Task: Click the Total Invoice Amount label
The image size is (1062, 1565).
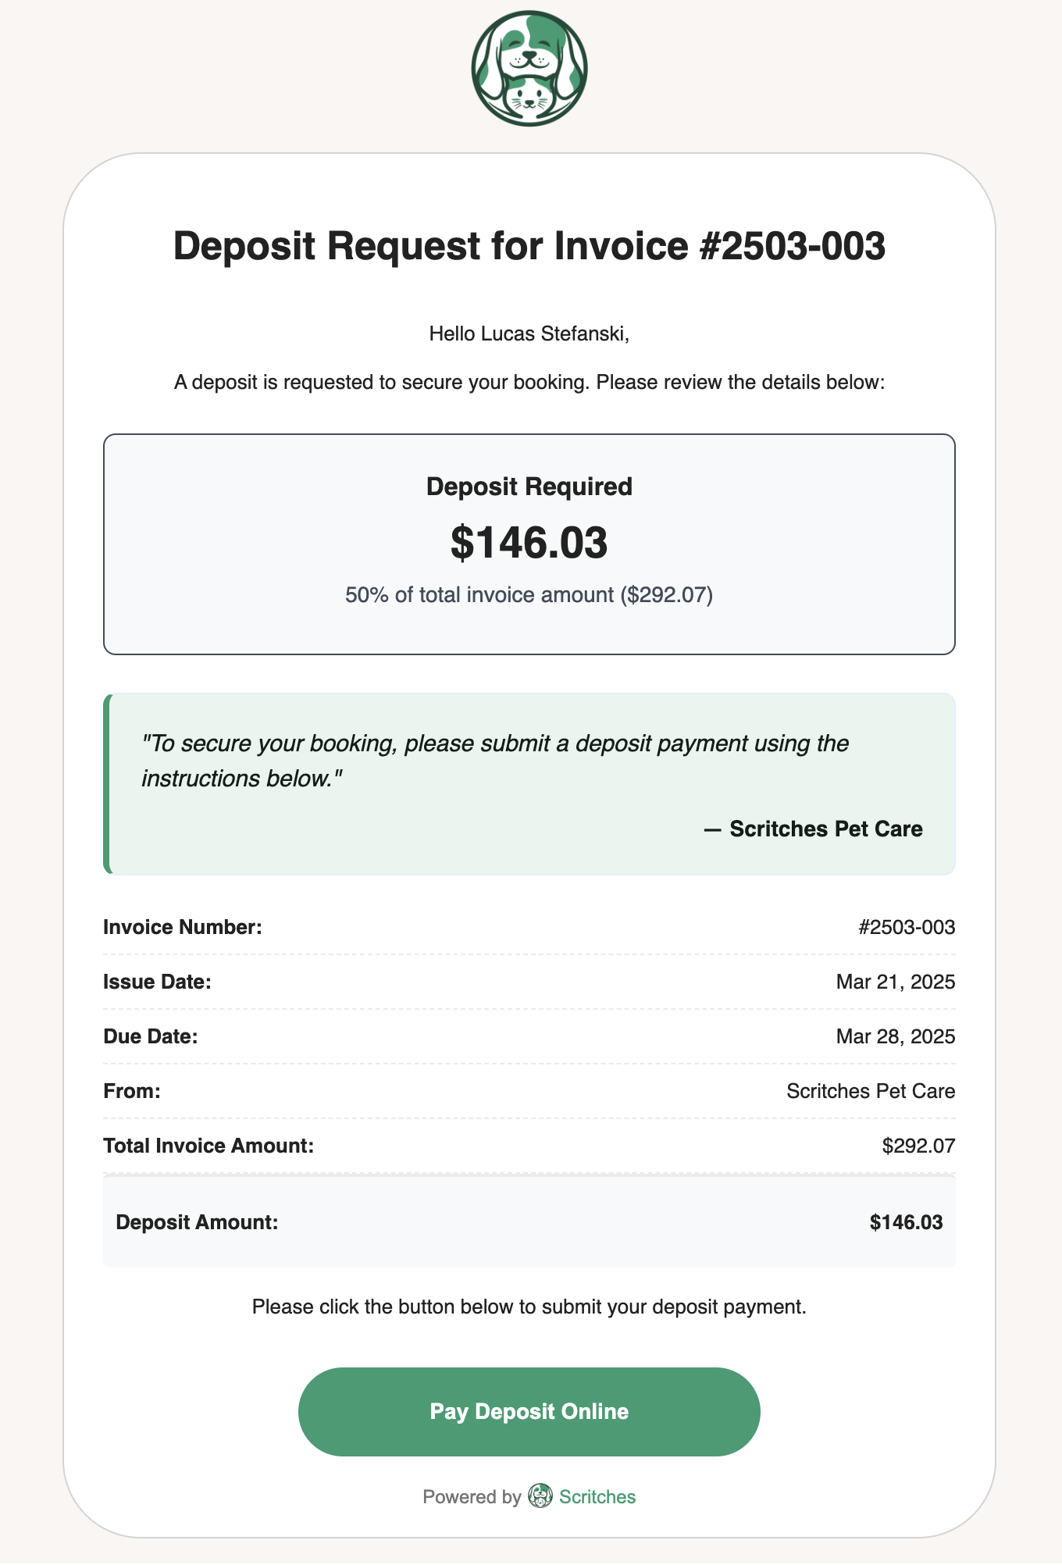Action: tap(208, 1146)
